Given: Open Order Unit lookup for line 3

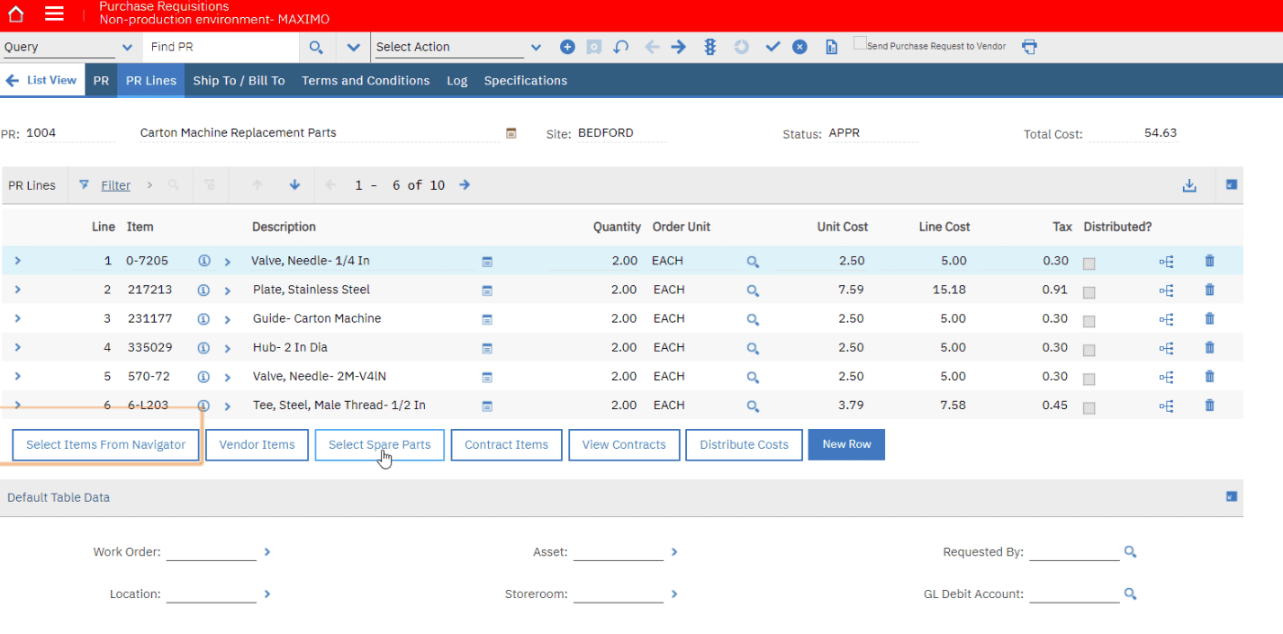Looking at the screenshot, I should [753, 319].
